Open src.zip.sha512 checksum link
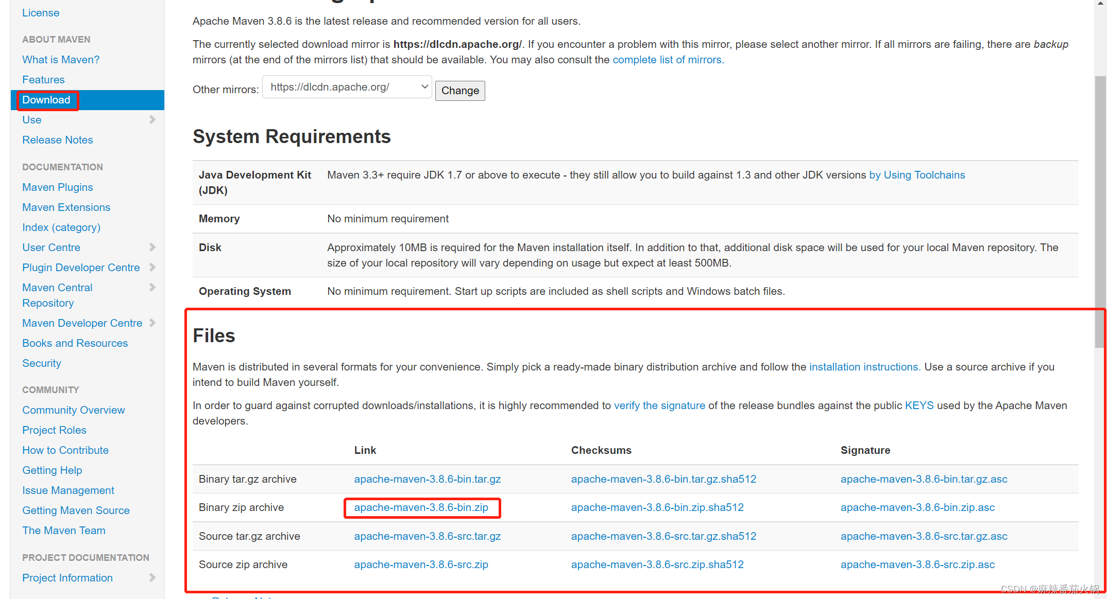 click(x=657, y=565)
